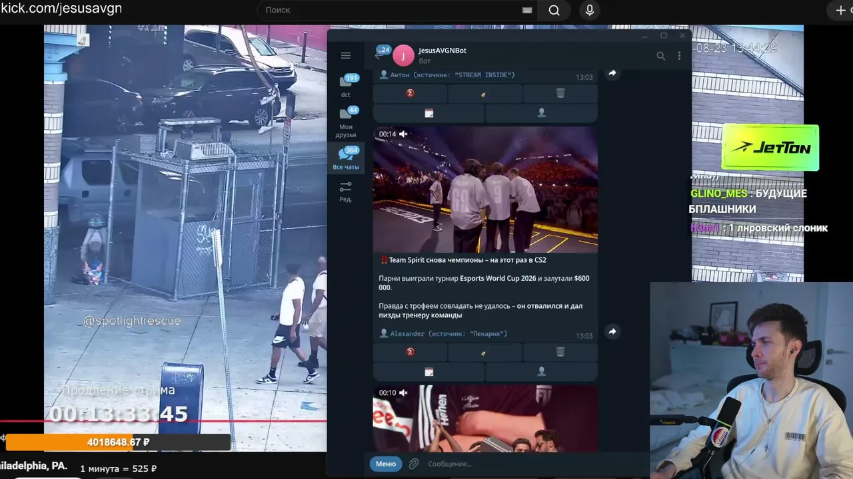Viewport: 853px width, 479px height.
Task: Play the 00:10 video thumbnail
Action: (485, 418)
